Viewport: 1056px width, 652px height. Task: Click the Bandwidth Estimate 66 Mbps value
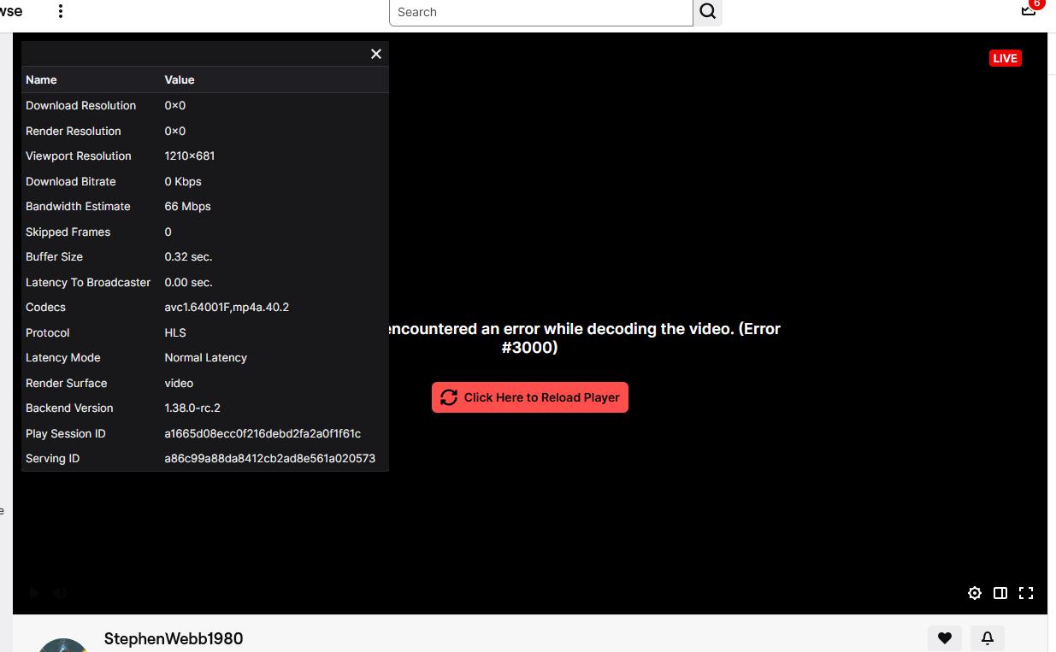tap(187, 206)
